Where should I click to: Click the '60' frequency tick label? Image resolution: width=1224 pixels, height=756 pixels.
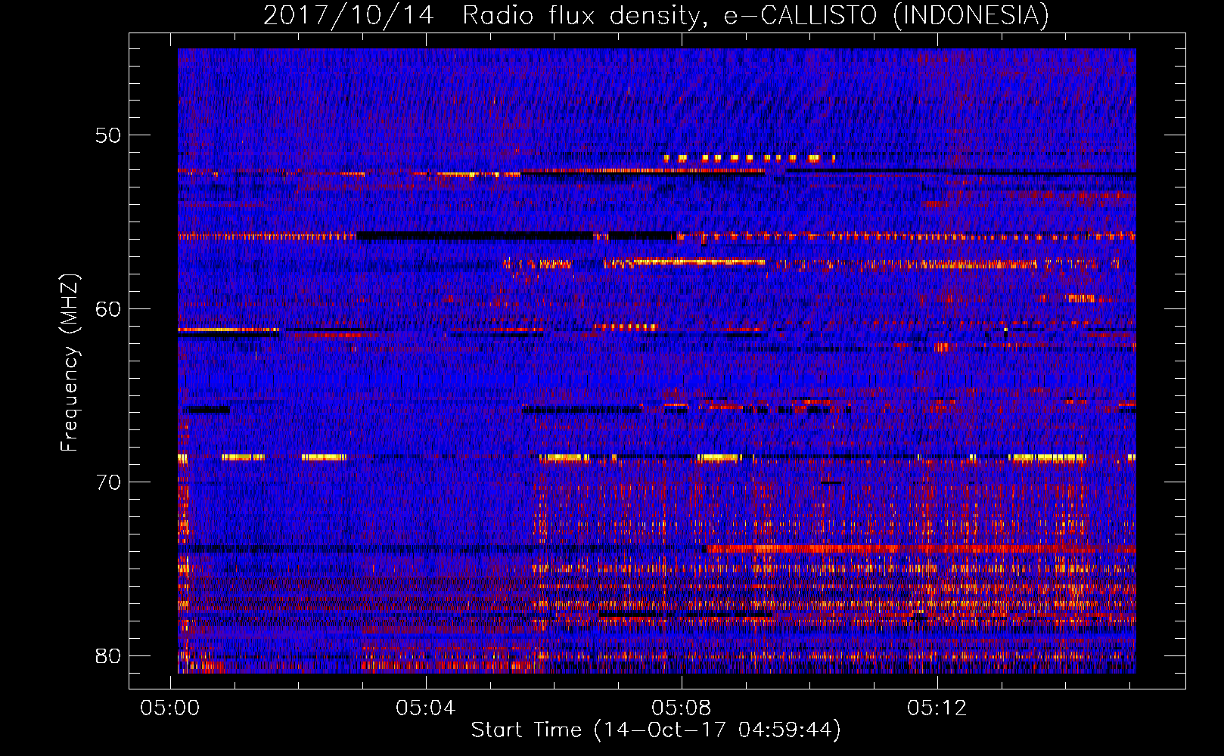[x=108, y=308]
